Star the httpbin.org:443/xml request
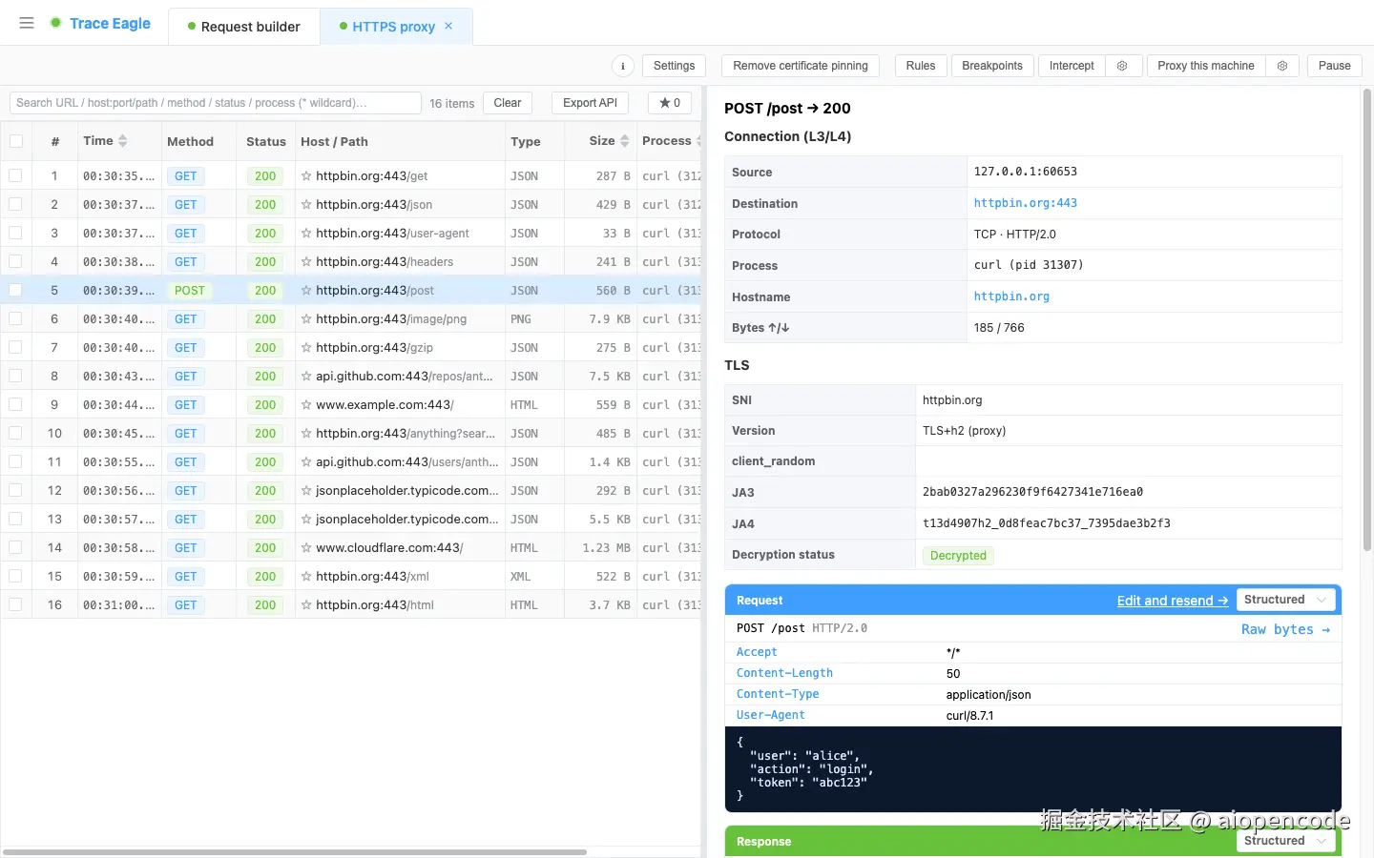This screenshot has width=1374, height=858. click(x=306, y=577)
